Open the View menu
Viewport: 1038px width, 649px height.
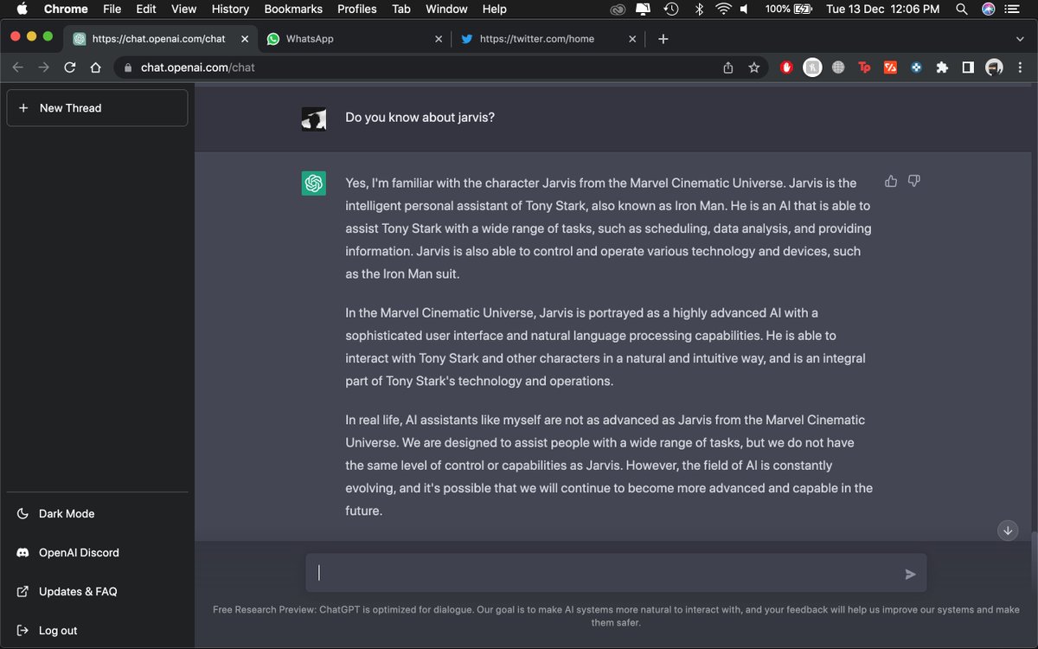pyautogui.click(x=183, y=9)
